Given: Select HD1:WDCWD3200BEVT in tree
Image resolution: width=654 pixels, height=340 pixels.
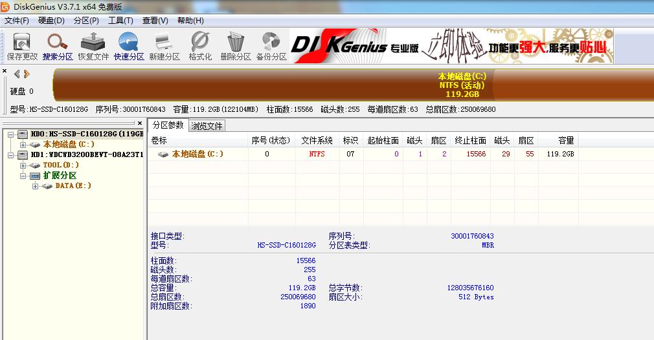Looking at the screenshot, I should click(87, 155).
